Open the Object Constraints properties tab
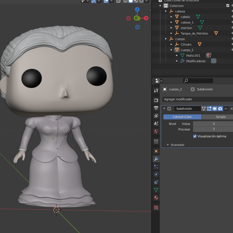This screenshot has width=233, height=233. pos(156,182)
